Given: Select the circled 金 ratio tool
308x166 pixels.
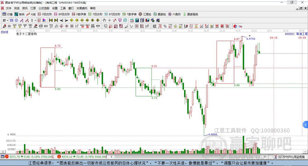Looking at the screenshot, I should click(175, 26).
